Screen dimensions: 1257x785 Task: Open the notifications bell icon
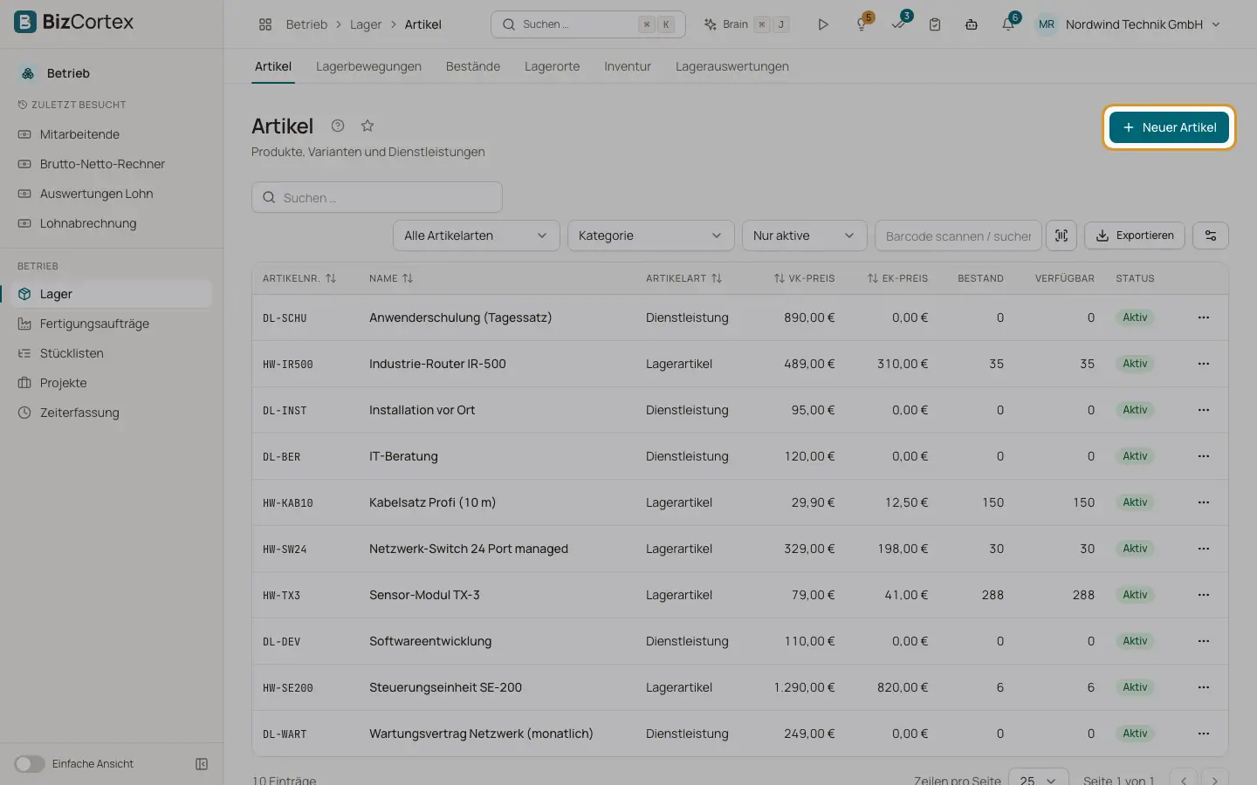click(1008, 24)
